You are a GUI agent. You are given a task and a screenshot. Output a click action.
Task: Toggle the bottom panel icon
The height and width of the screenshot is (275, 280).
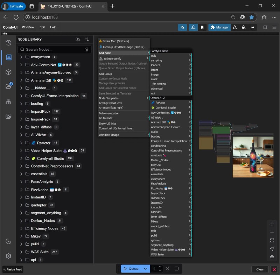265,27
